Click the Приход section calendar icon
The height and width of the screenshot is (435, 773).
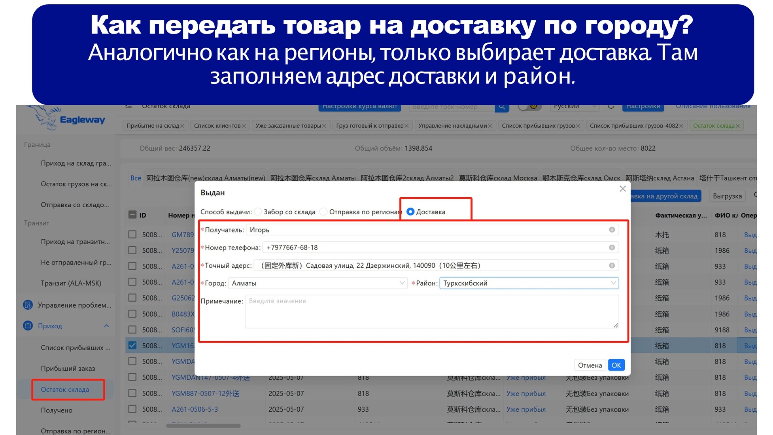coord(28,326)
